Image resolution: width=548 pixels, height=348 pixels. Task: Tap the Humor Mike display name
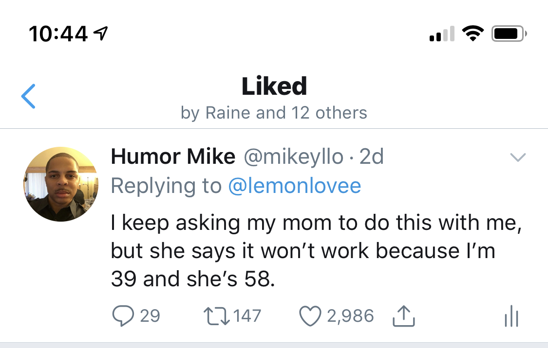(173, 157)
